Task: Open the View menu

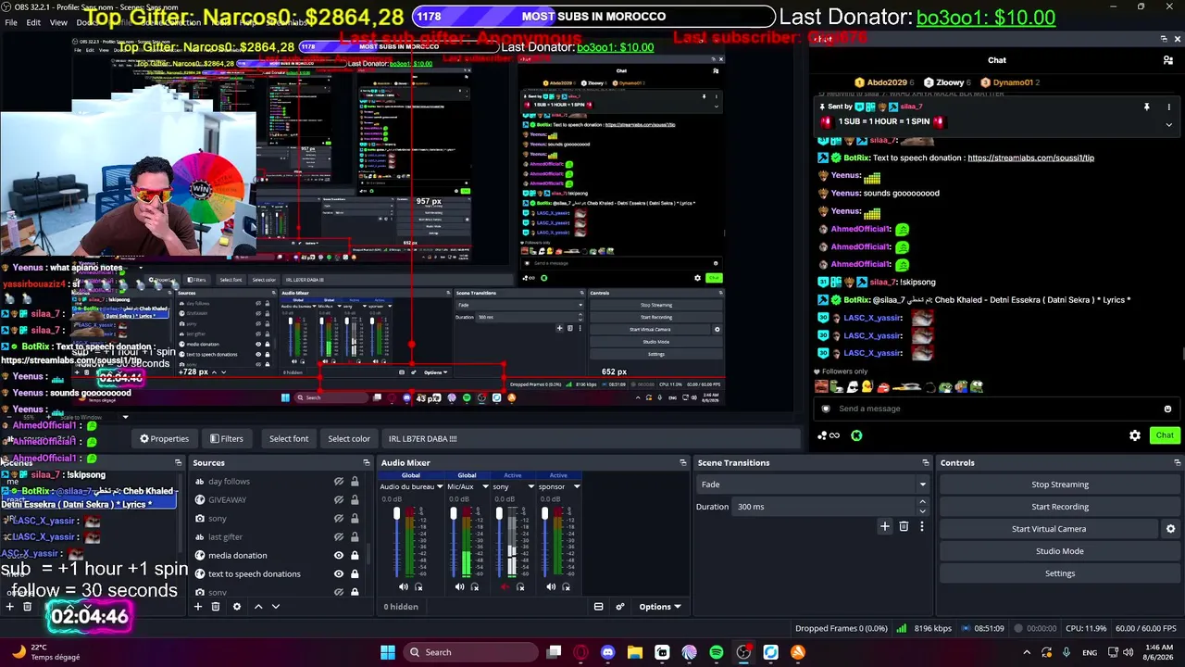Action: (x=58, y=22)
